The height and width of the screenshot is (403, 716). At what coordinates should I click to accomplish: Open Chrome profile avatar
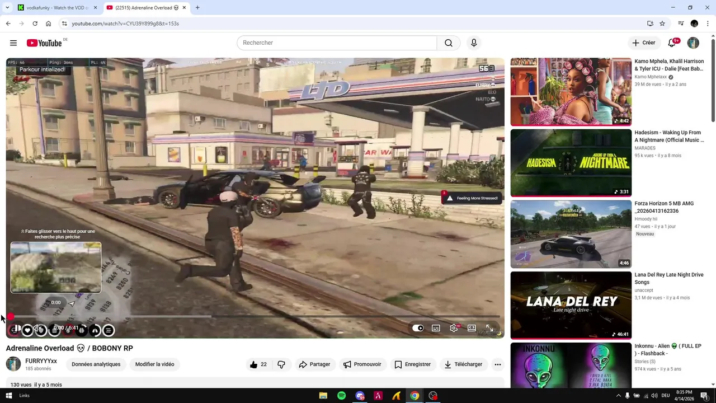click(694, 24)
